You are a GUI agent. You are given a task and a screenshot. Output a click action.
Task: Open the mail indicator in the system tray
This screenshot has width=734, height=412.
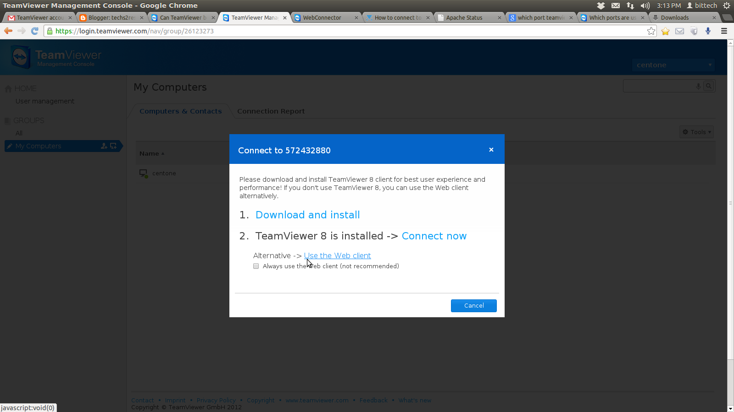point(616,5)
